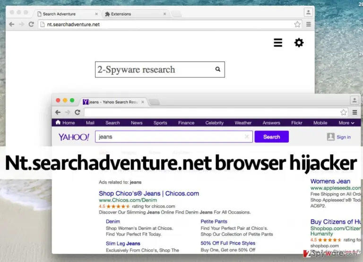Clear the jeans query with the X
The image size is (363, 262).
point(247,137)
